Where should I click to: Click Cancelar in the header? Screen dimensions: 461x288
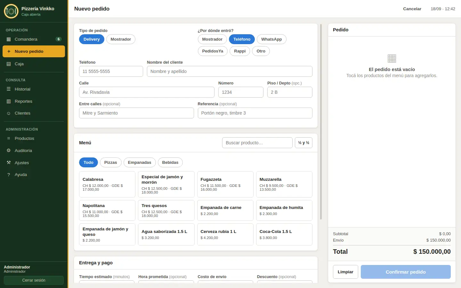tap(412, 9)
